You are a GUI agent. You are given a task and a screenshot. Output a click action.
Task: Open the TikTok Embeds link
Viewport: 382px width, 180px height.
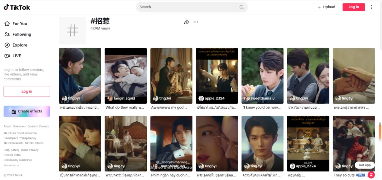point(34,143)
